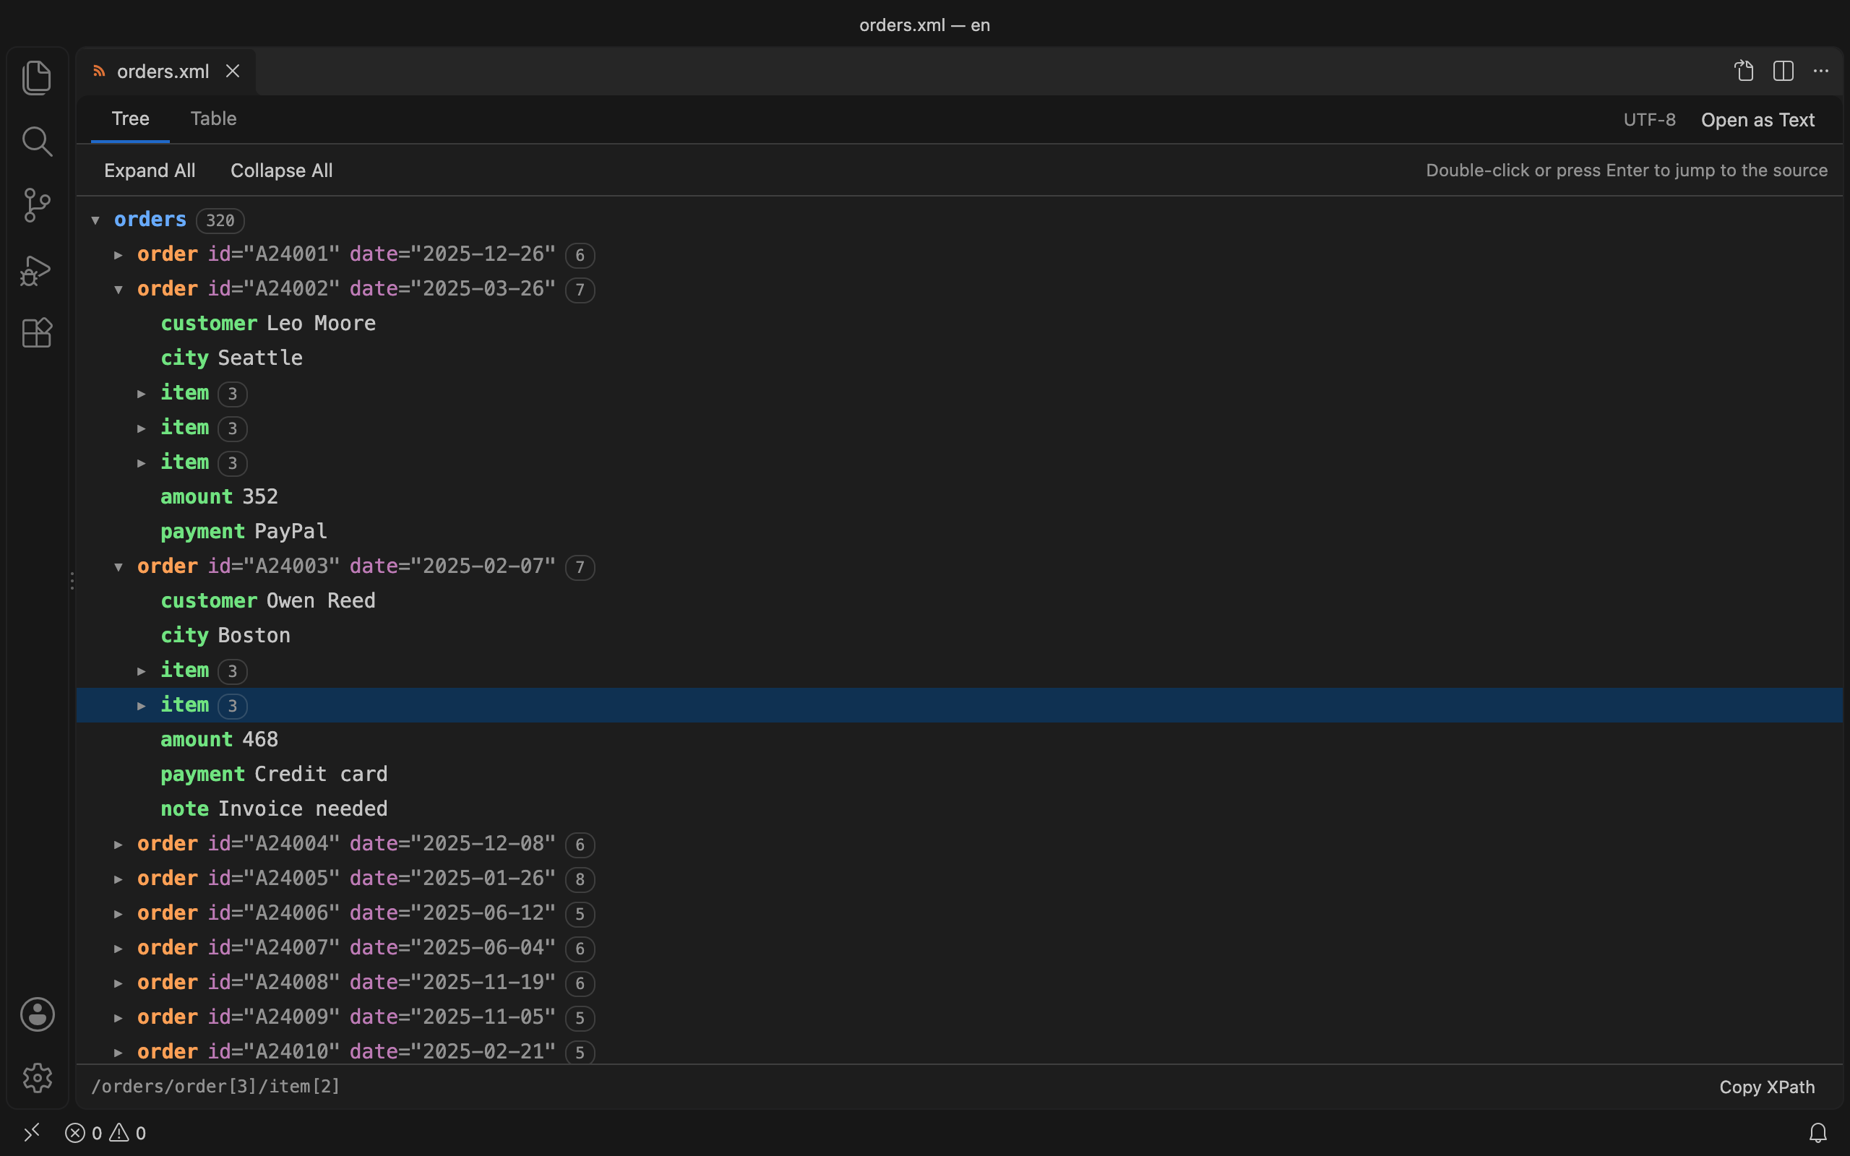Open the notifications bell icon
Image resolution: width=1850 pixels, height=1156 pixels.
pos(1818,1132)
